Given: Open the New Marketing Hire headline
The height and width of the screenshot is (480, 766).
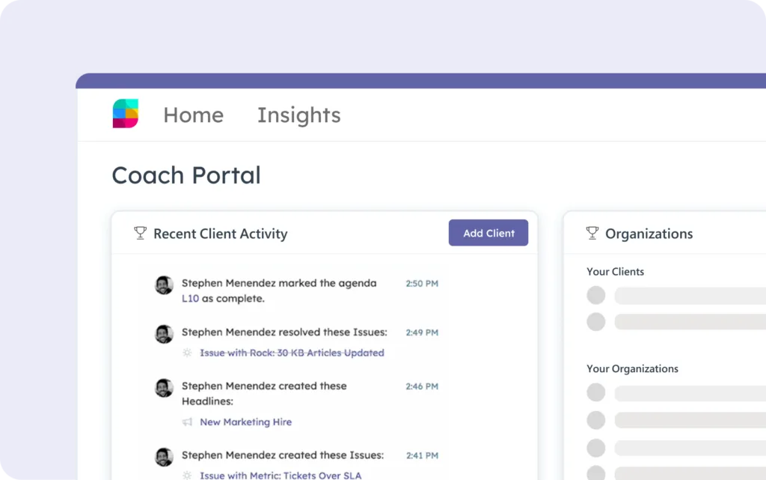Looking at the screenshot, I should coord(245,422).
